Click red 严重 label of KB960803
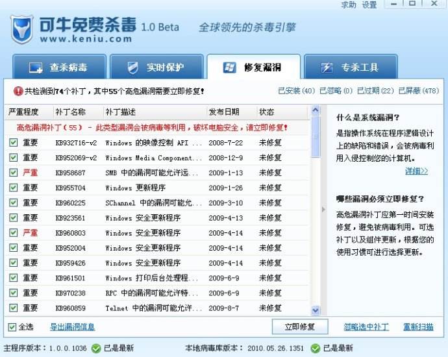Image resolution: width=448 pixels, height=357 pixels. pyautogui.click(x=31, y=233)
